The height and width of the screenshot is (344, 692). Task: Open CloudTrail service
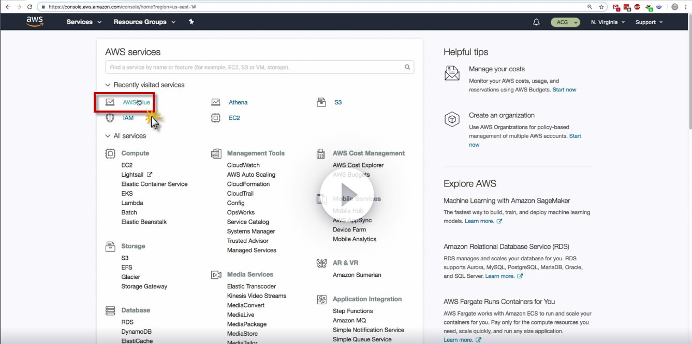point(240,194)
